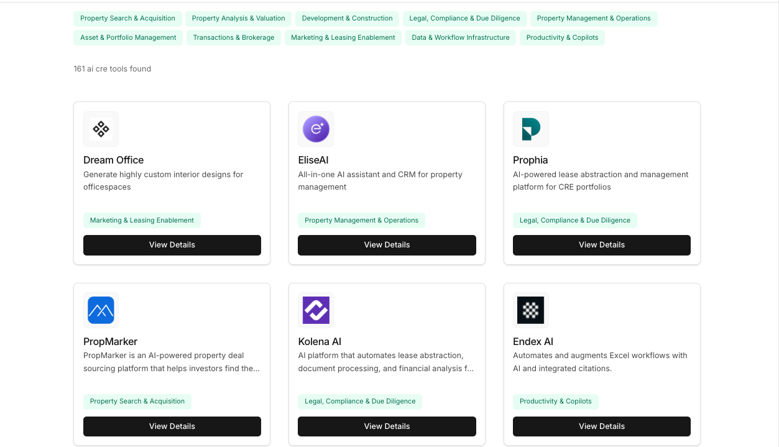The width and height of the screenshot is (779, 447).
Task: Click the PropMarker title
Action: click(111, 342)
